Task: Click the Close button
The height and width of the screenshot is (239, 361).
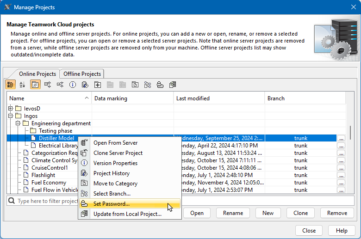Action: [x=309, y=231]
